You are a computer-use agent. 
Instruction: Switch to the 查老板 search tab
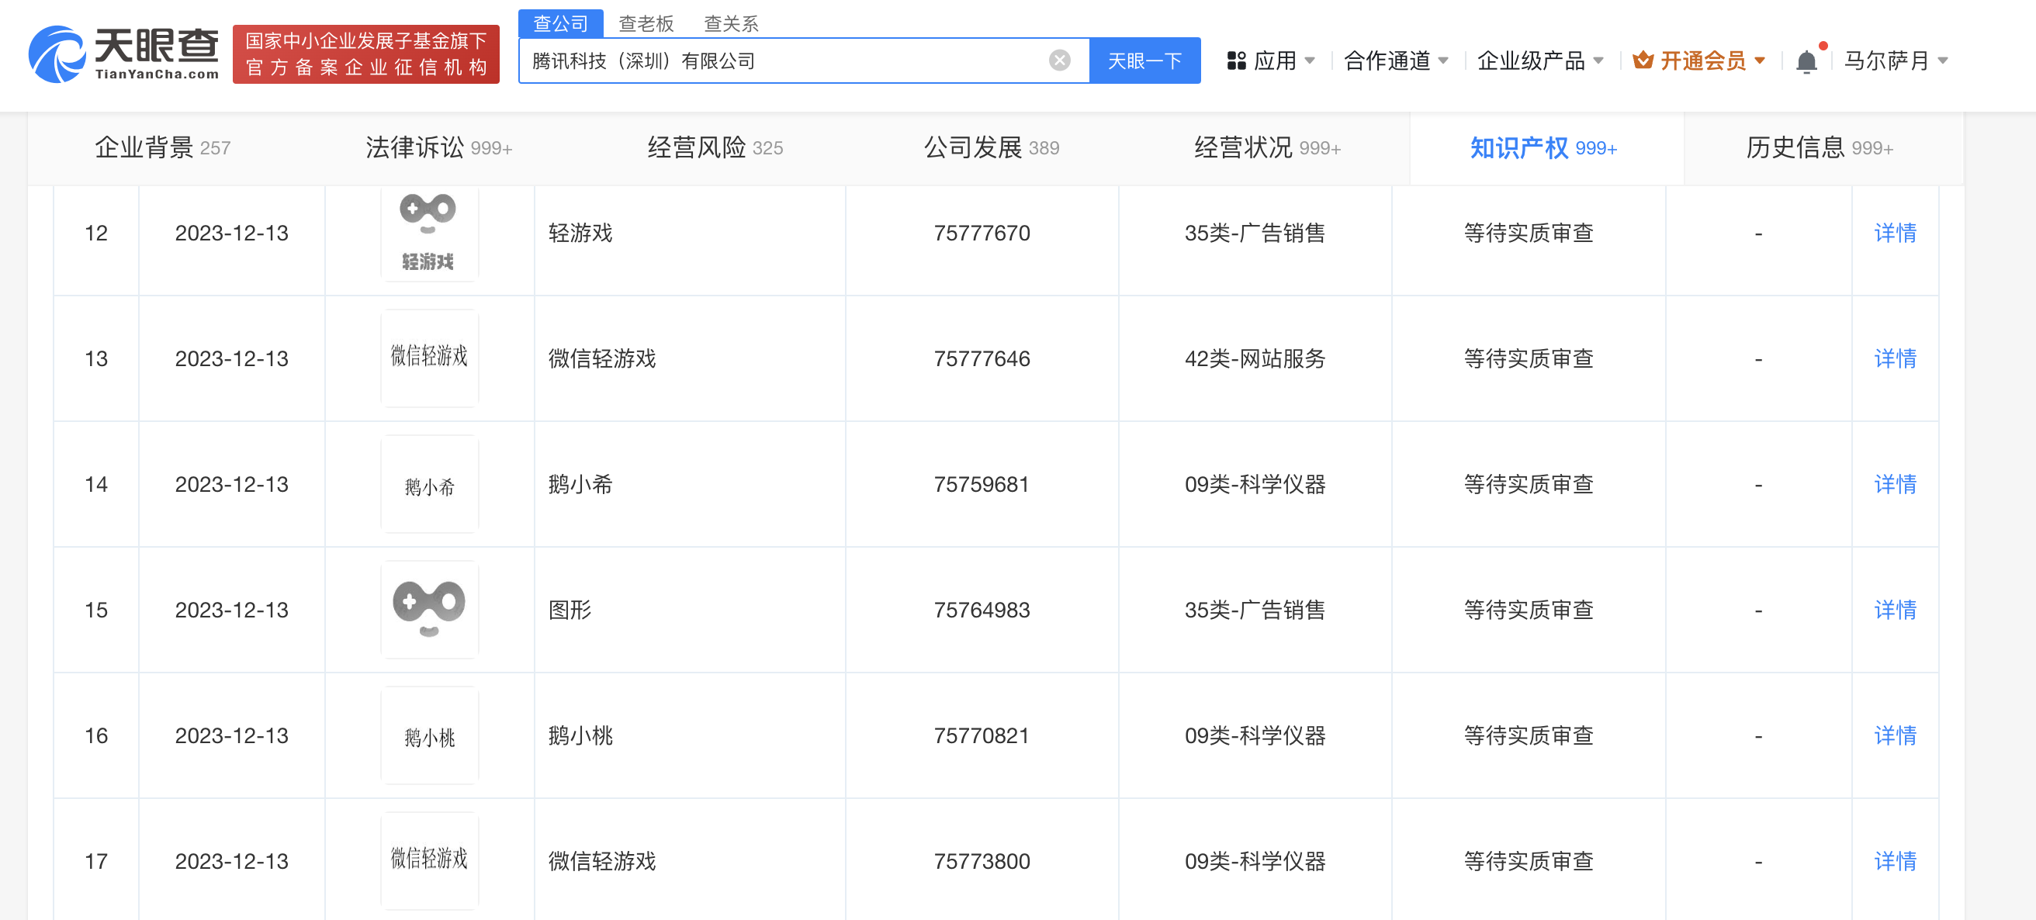pyautogui.click(x=646, y=24)
